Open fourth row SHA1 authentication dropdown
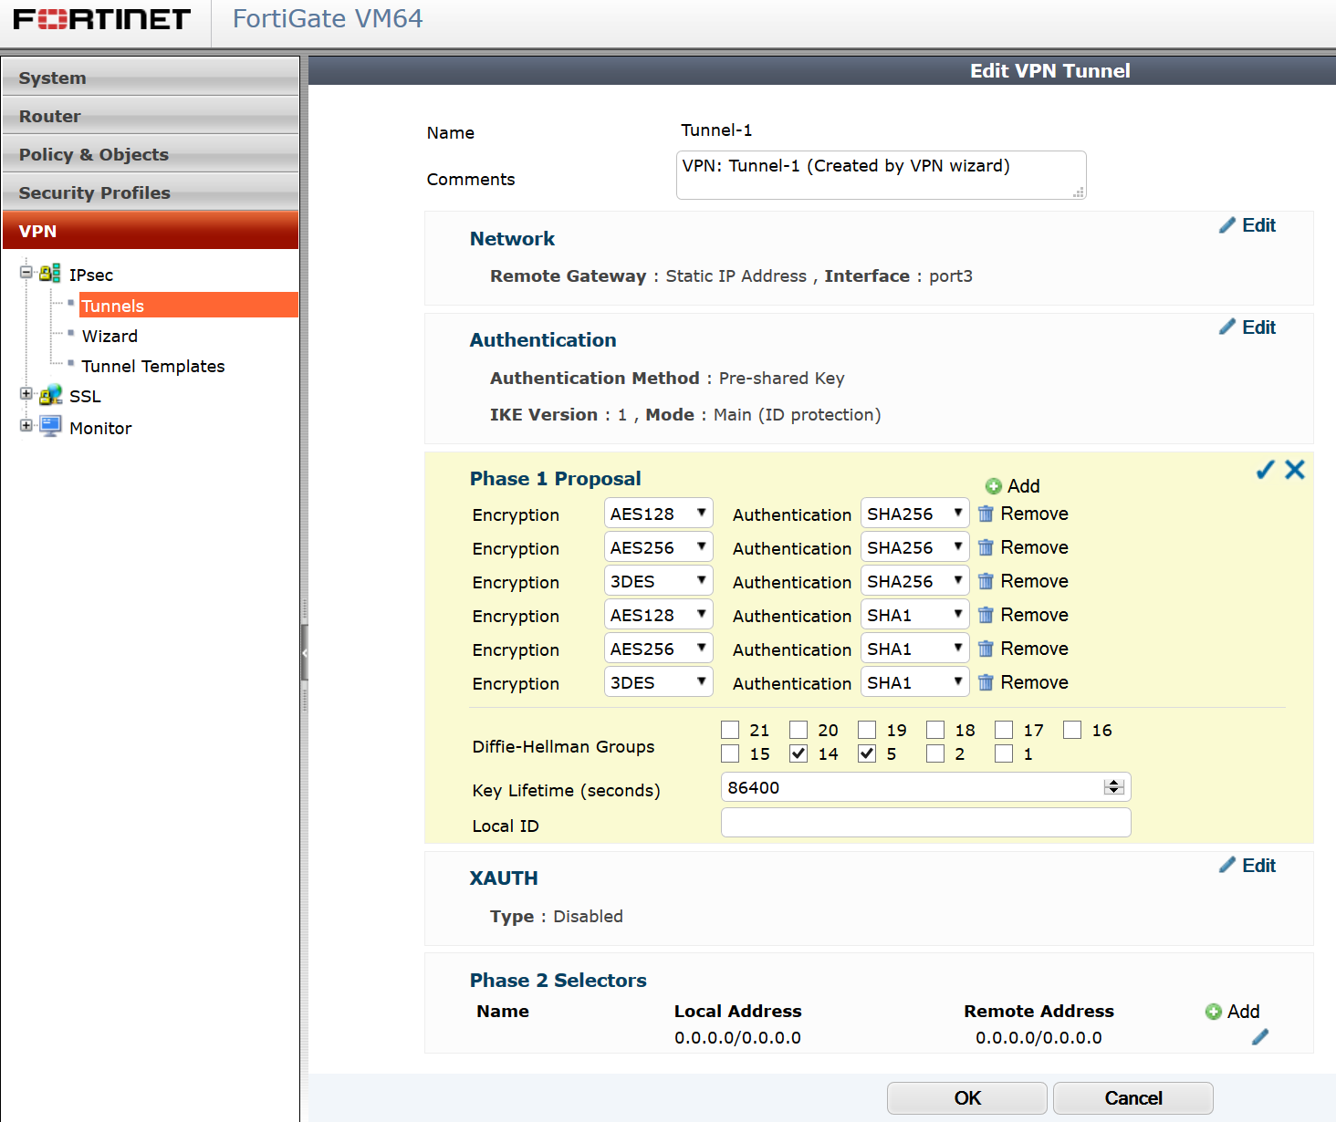1336x1122 pixels. (914, 615)
